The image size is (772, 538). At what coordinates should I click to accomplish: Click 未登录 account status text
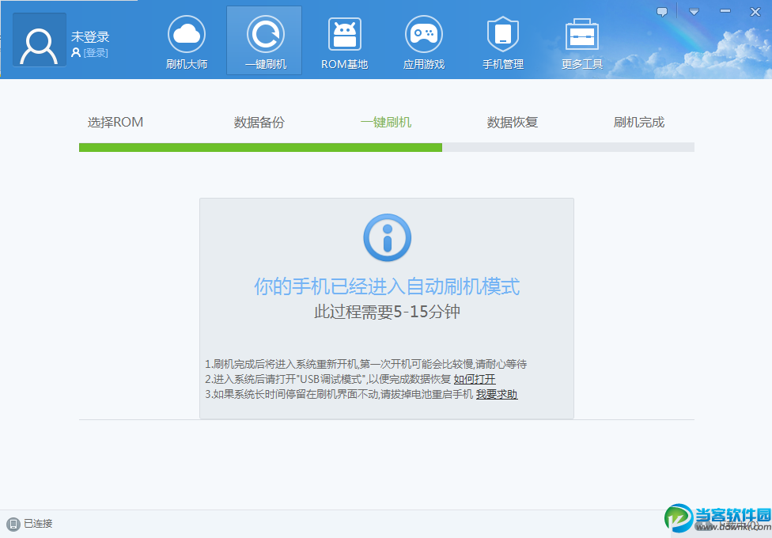coord(90,36)
